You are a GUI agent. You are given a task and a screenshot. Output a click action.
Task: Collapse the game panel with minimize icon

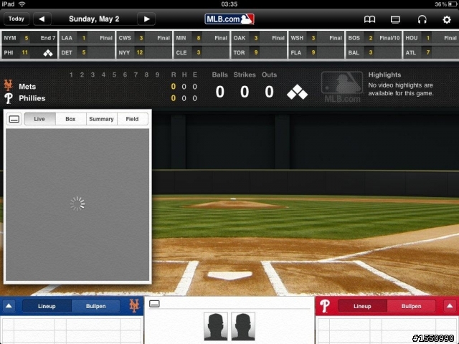pos(14,119)
